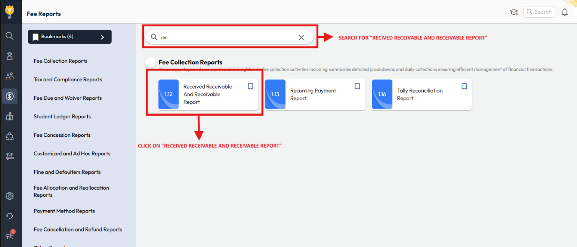Click the top-right global Search box

pos(539,12)
